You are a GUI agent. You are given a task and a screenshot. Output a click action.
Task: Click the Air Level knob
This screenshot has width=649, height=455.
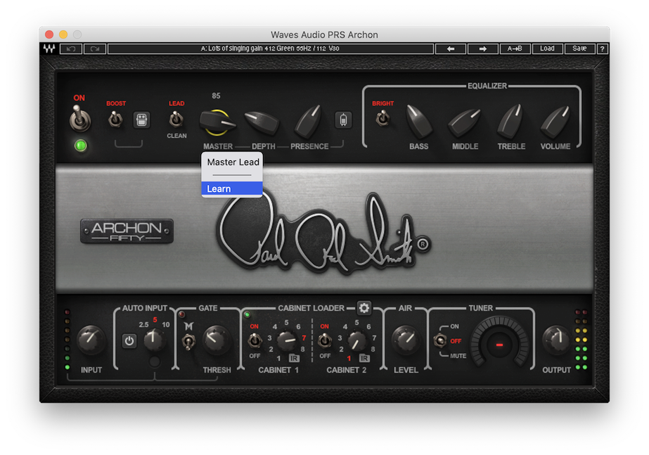point(406,340)
